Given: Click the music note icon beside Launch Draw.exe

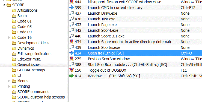Looking at the screenshot, I should (72, 13).
